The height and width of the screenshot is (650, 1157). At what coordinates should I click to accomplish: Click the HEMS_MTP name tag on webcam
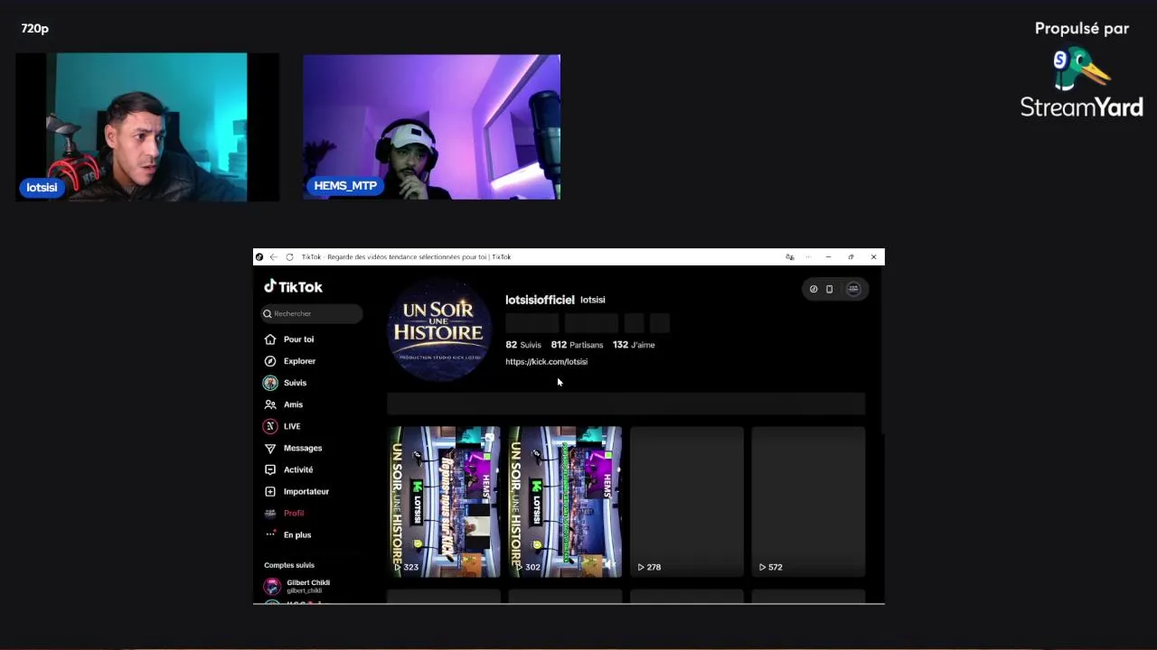point(345,186)
